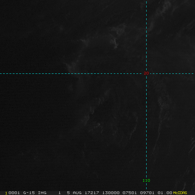Image resolution: width=195 pixels, height=195 pixels.
Task: Click the red latitude label 20
Action: (x=146, y=73)
